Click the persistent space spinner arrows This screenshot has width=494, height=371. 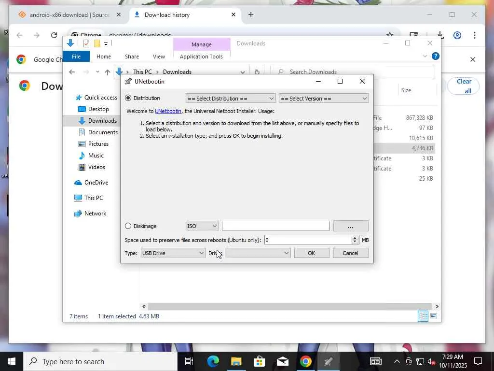(355, 240)
